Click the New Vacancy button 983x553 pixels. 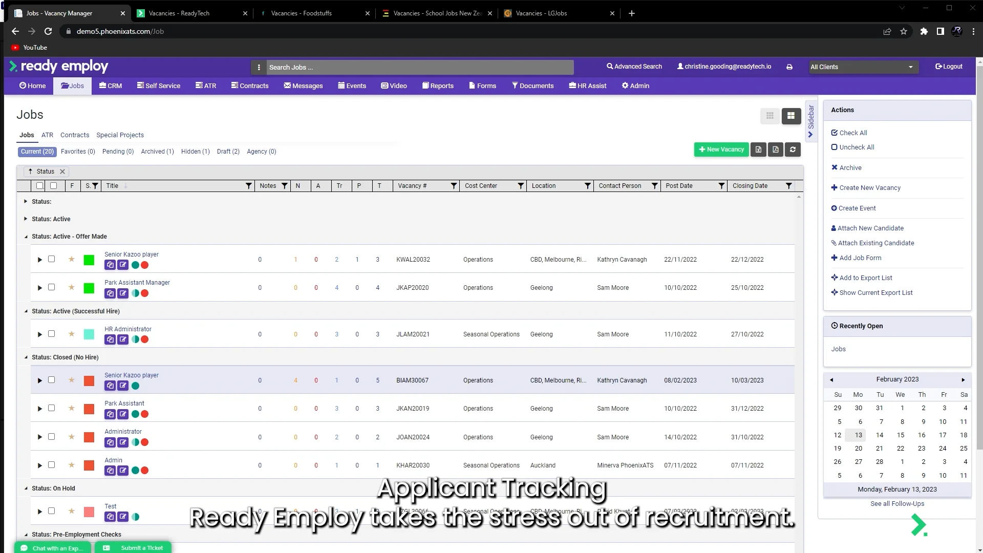coord(721,150)
